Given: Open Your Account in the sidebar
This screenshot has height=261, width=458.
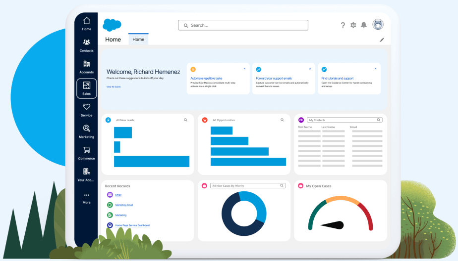Looking at the screenshot, I should click(86, 175).
